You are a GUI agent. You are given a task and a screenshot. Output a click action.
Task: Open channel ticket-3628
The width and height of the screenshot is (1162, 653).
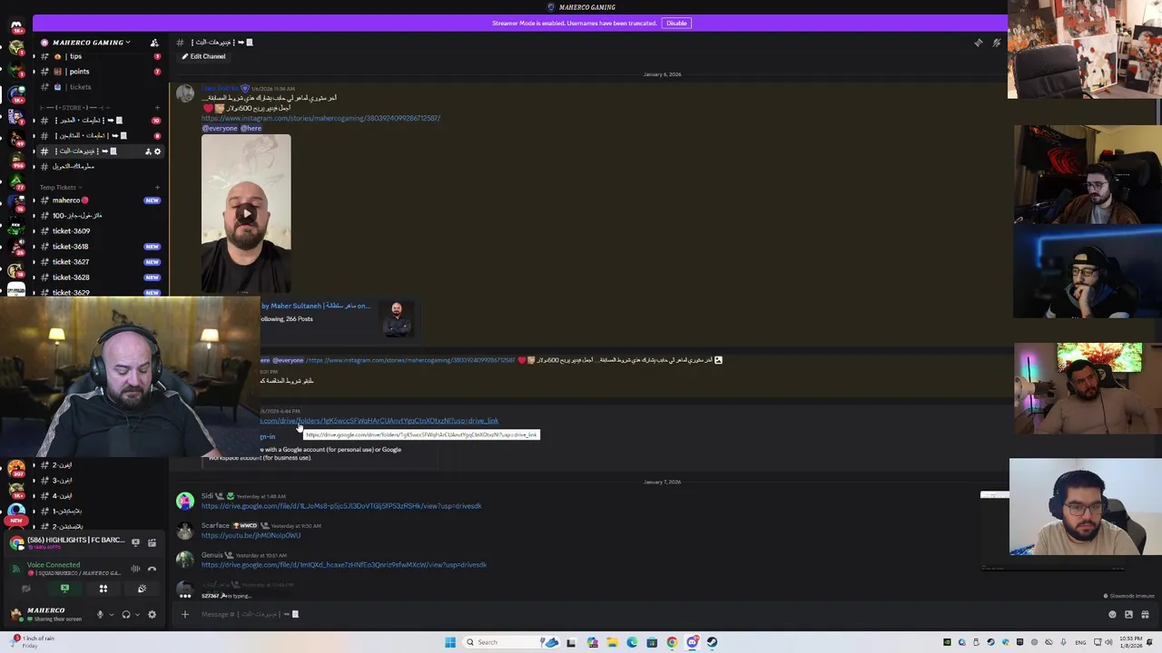(x=99, y=278)
